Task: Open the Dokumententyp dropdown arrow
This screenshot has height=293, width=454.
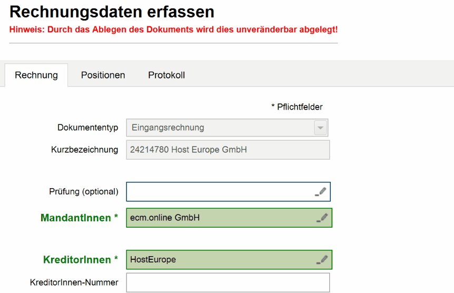Action: pyautogui.click(x=320, y=128)
